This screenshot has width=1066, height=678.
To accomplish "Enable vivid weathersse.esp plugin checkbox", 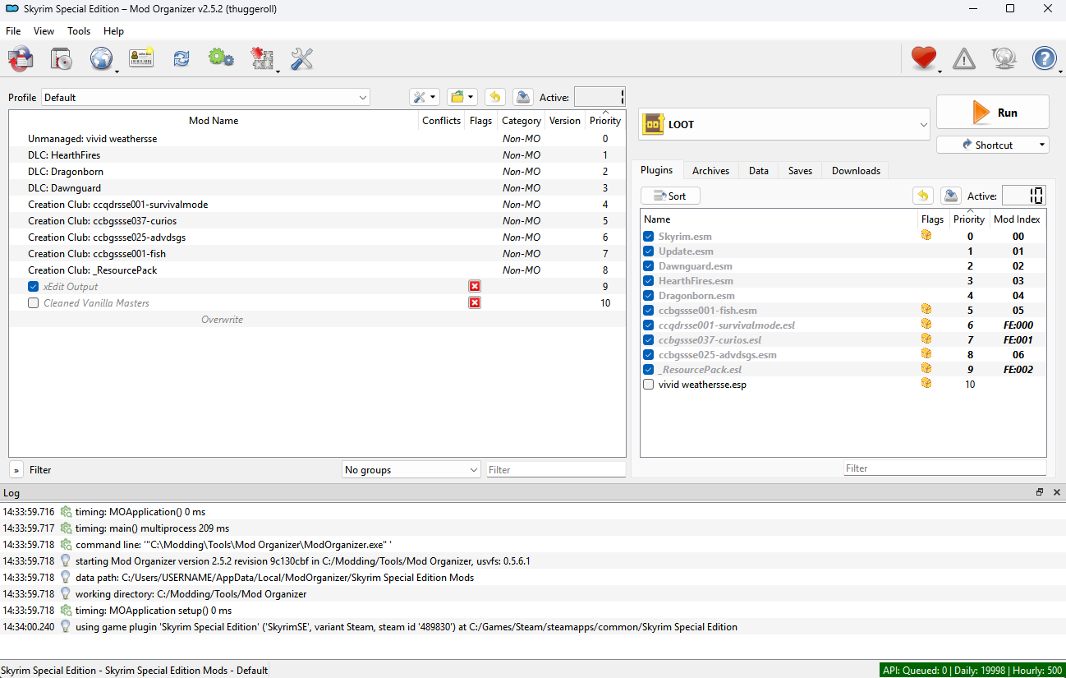I will point(649,385).
